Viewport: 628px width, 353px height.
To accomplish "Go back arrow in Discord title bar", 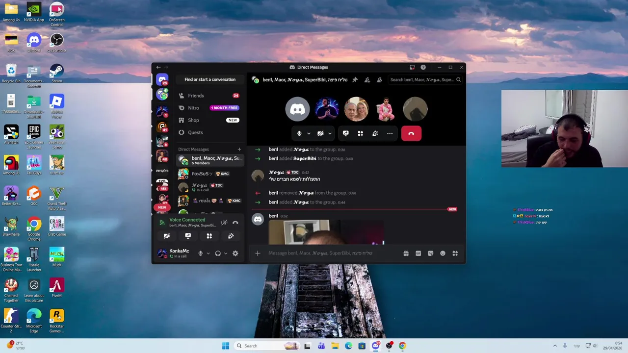I will coord(158,67).
